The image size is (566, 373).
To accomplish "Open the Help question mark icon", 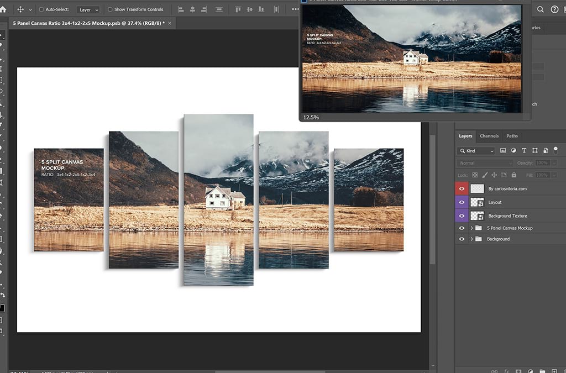I will [554, 9].
